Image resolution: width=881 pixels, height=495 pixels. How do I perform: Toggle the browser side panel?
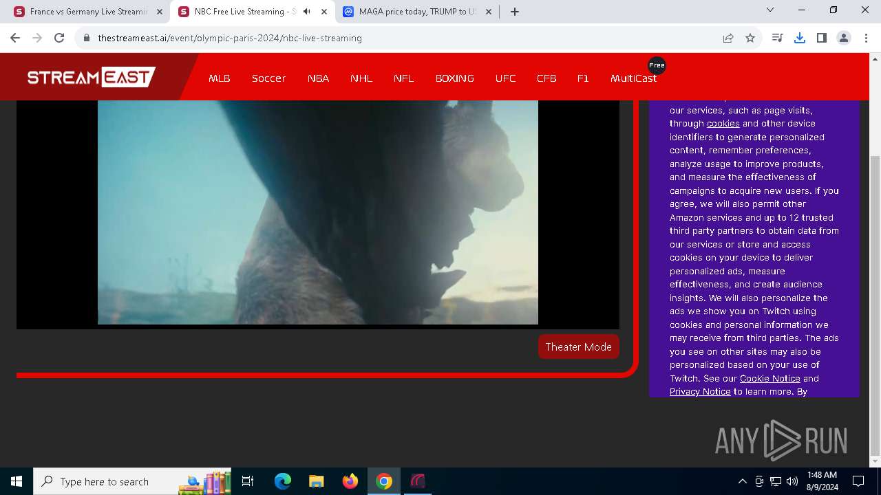pyautogui.click(x=822, y=38)
